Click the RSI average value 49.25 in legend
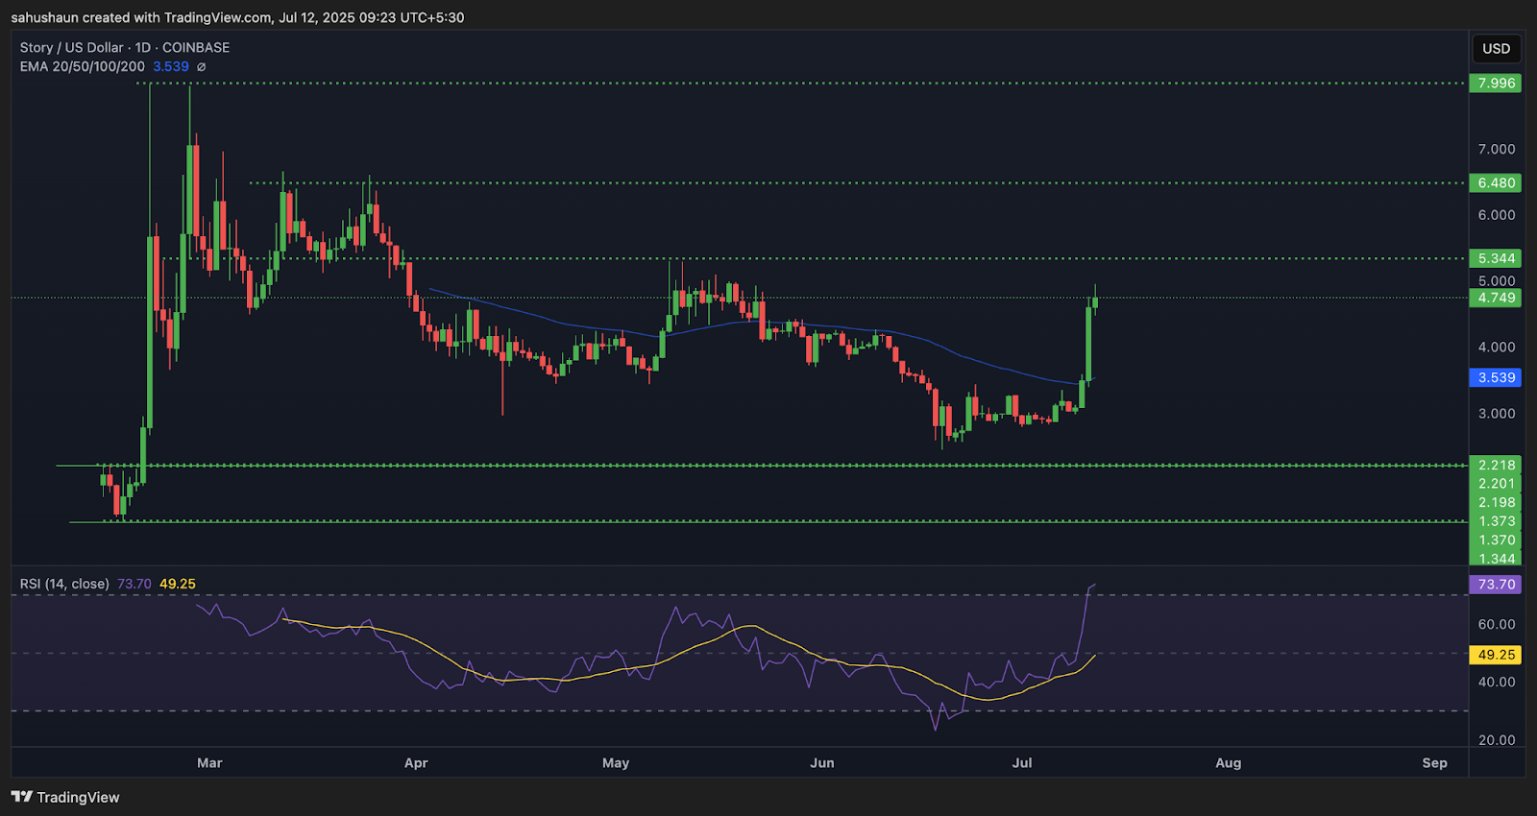The width and height of the screenshot is (1537, 816). [x=178, y=584]
